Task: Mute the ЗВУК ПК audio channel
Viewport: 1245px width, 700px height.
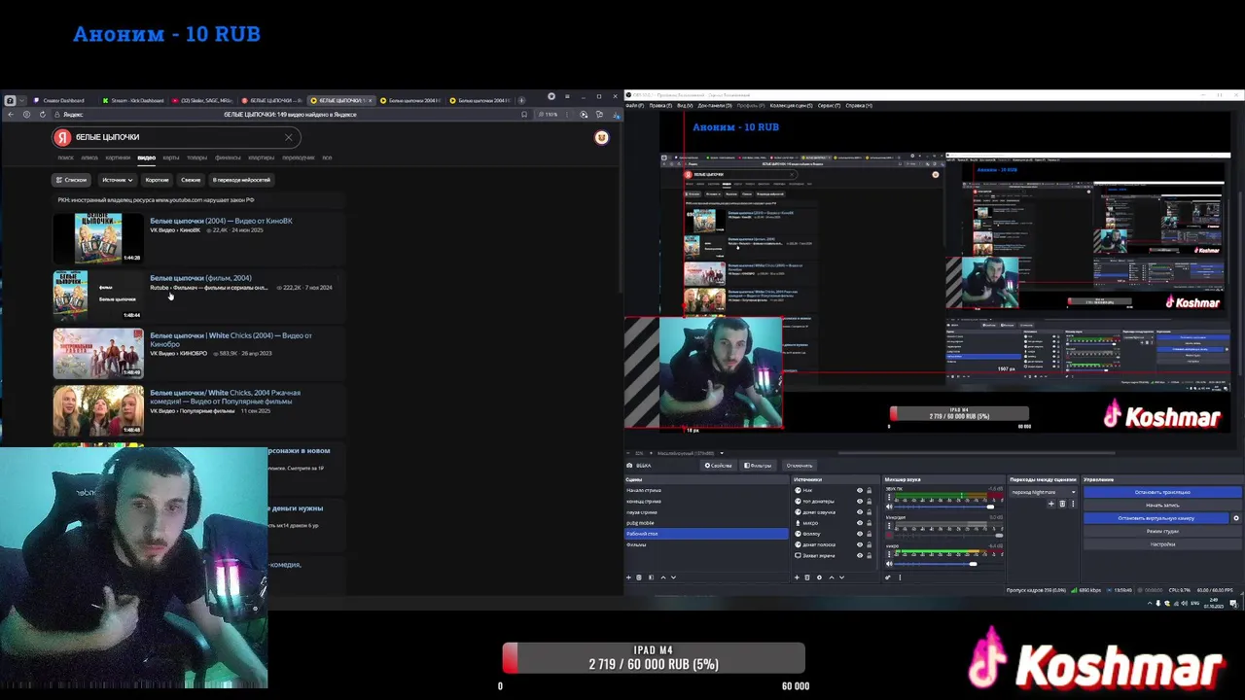Action: tap(889, 507)
